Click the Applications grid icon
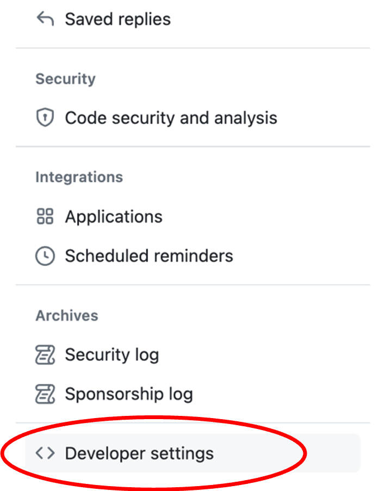Image resolution: width=391 pixels, height=491 pixels. 46,216
